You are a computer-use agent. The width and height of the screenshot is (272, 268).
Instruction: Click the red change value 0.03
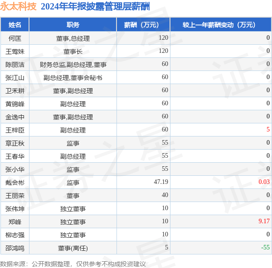[x=264, y=182]
